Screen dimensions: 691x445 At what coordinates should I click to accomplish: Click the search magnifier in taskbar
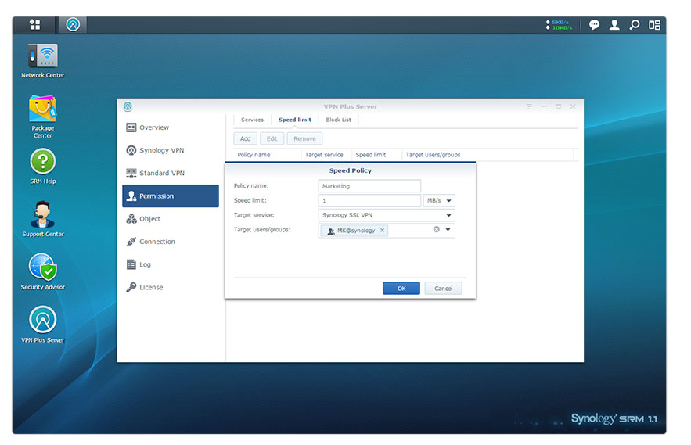click(635, 25)
